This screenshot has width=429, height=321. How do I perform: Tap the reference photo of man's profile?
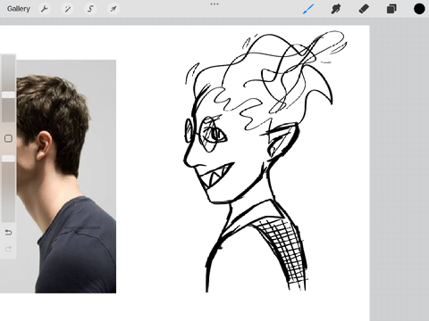point(66,177)
